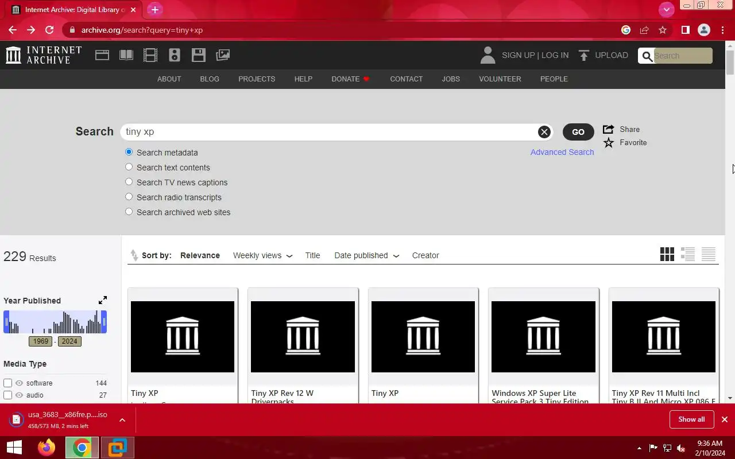
Task: Open the Internet Archive home logo
Action: pyautogui.click(x=44, y=55)
